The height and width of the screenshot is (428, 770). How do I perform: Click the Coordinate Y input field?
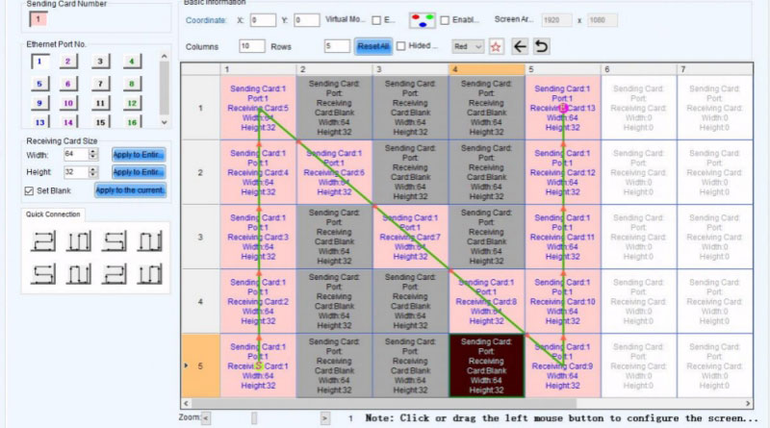point(306,20)
